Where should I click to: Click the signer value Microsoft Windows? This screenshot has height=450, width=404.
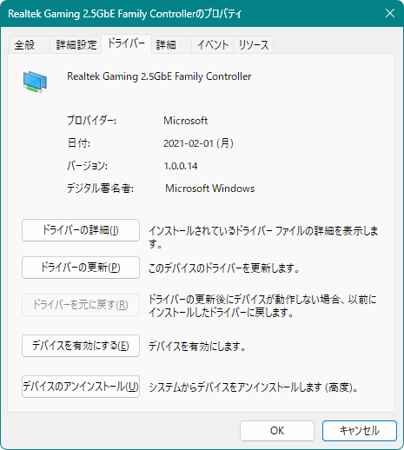click(x=210, y=189)
